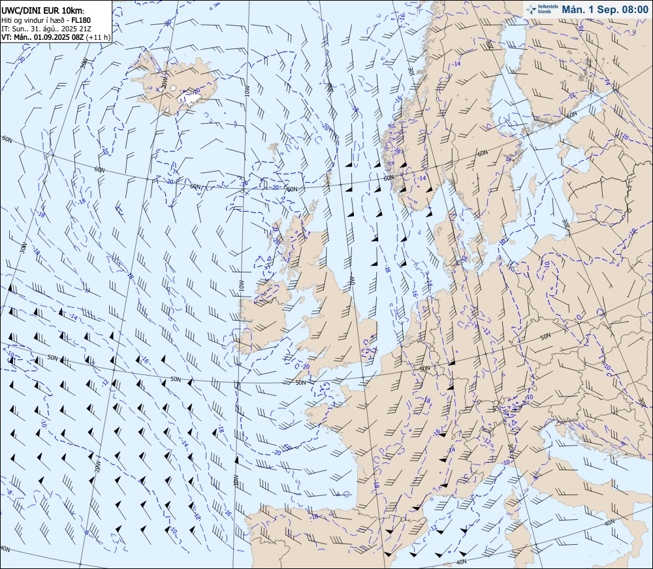Screen dimensions: 653x569
Task: Click the 'UWC/DINI EUR 10km:' title text
Action: (x=43, y=12)
